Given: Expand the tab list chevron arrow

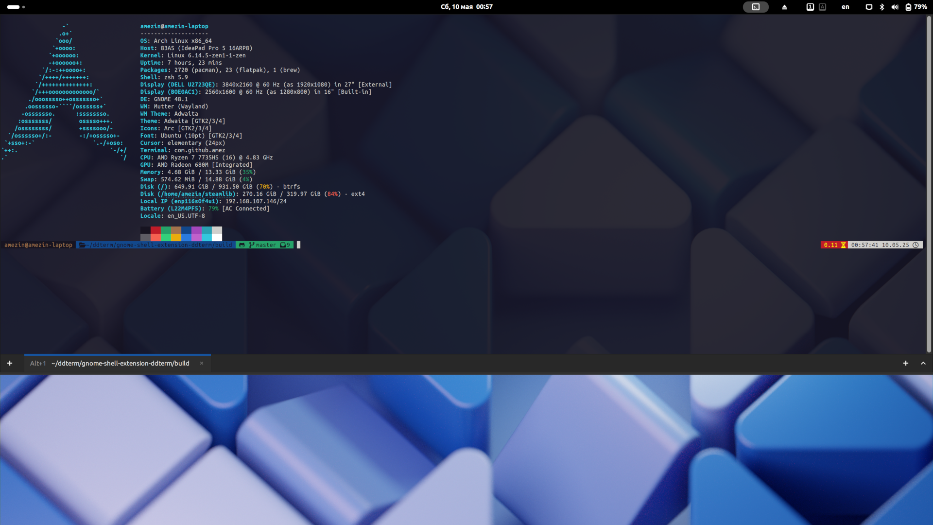Looking at the screenshot, I should coord(923,363).
